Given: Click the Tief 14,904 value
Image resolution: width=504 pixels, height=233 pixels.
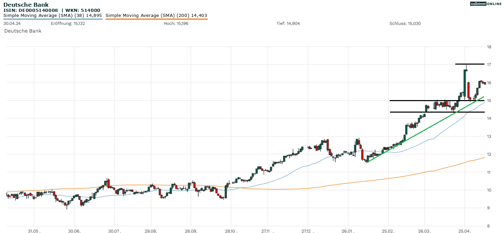Looking at the screenshot, I should [x=288, y=24].
